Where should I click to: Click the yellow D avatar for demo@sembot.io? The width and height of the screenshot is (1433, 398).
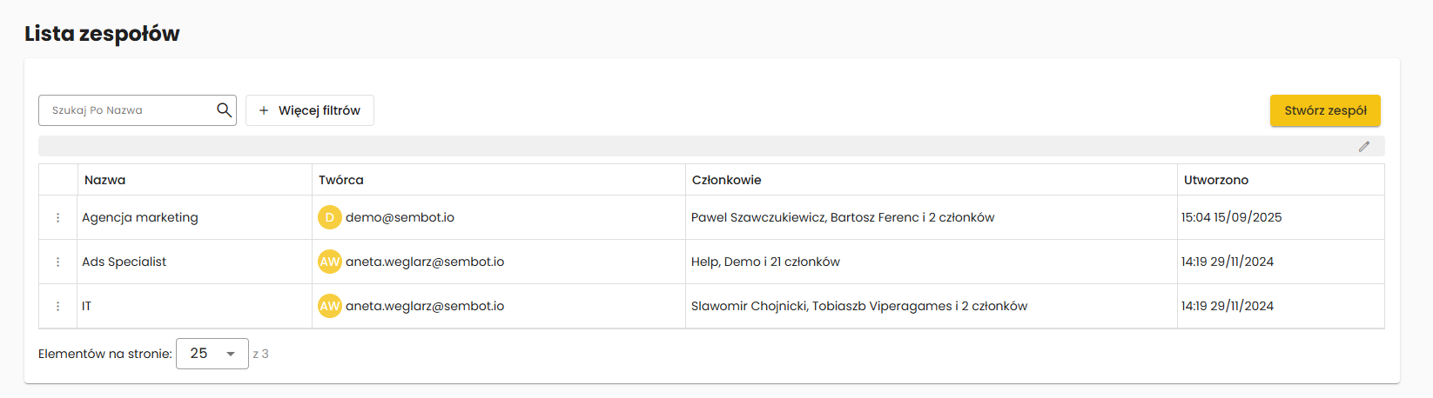pos(329,218)
